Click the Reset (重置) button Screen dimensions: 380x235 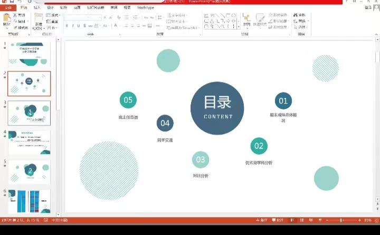click(x=52, y=22)
